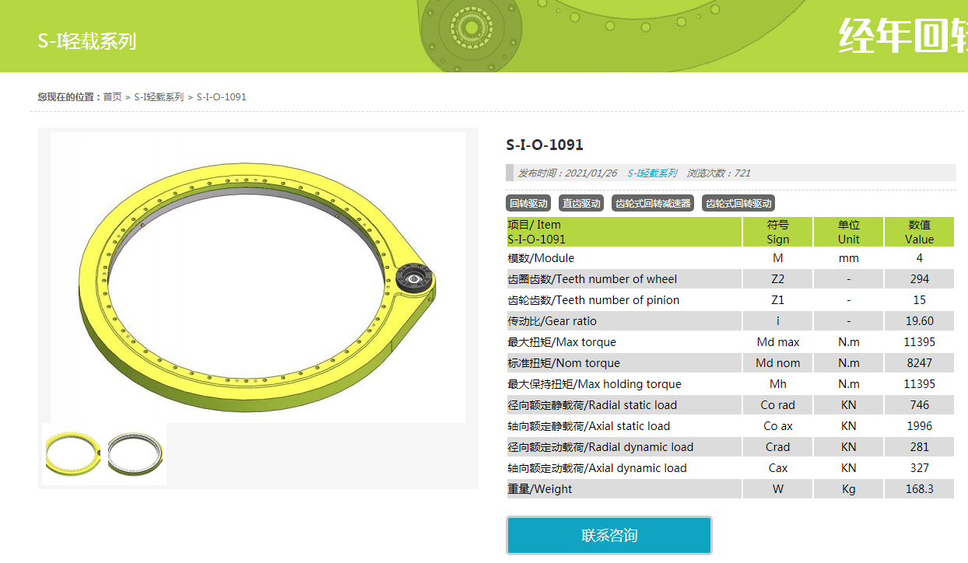This screenshot has height=563, width=968.
Task: Open the 首页 breadcrumb link
Action: 113,97
